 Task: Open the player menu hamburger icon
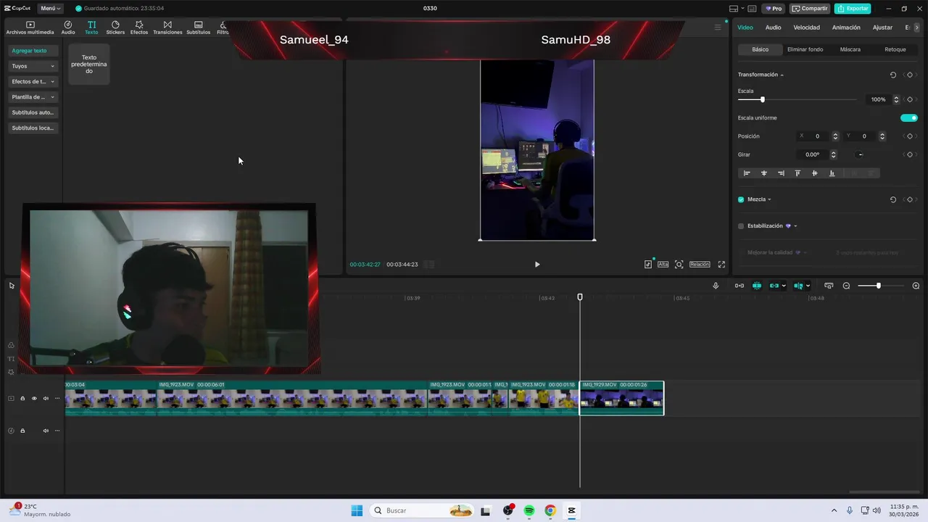(718, 28)
